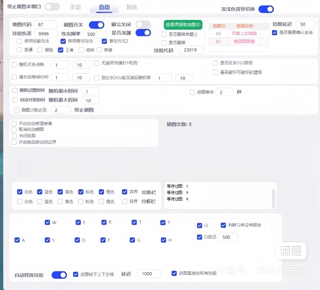Check 到达BOSS或深渊后随机等 checkbox
Viewport: 320px width, 290px height.
[96, 78]
